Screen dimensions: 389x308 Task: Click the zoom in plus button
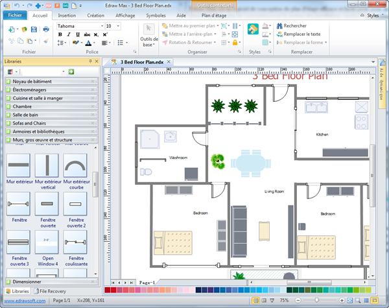click(342, 300)
